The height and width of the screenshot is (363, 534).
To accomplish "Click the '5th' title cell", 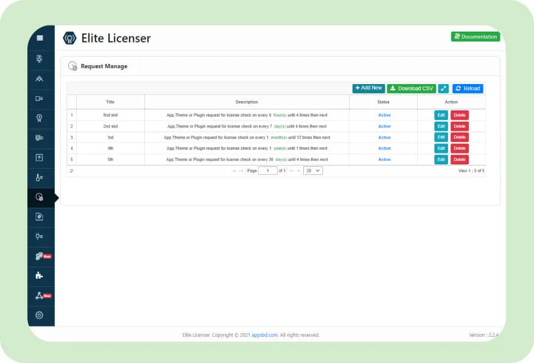I will click(110, 160).
